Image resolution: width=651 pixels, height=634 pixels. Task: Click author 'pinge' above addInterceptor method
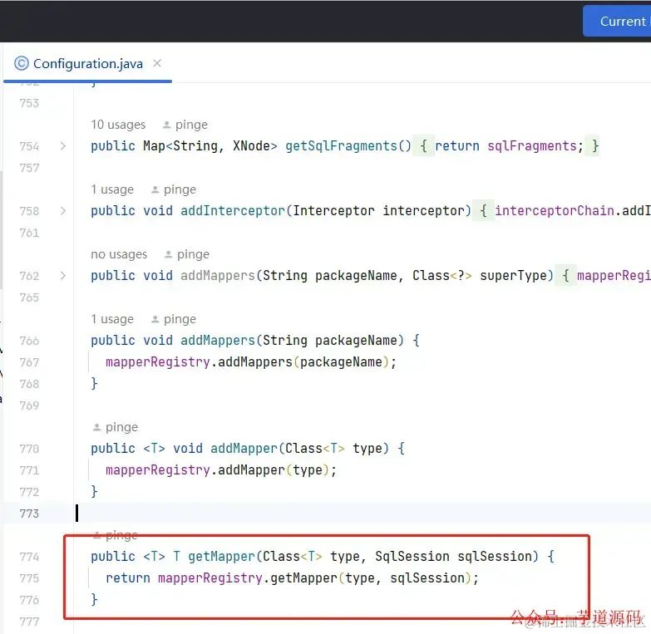pos(180,189)
